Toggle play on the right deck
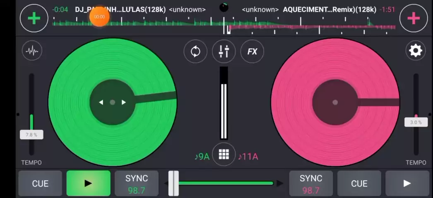The image size is (433, 198). [x=407, y=183]
